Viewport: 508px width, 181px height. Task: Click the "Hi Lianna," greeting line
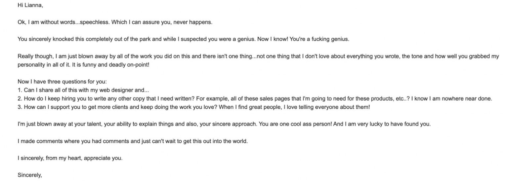[x=30, y=6]
